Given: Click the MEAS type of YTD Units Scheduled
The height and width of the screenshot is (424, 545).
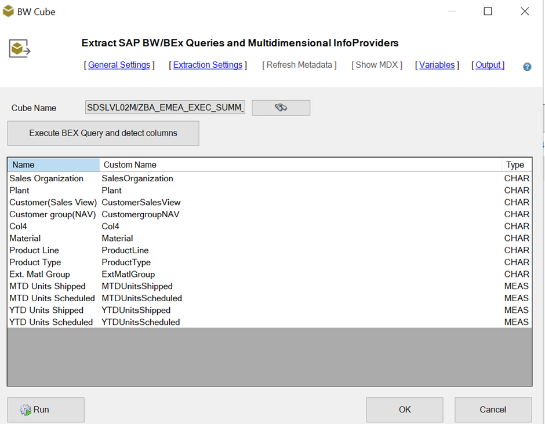Looking at the screenshot, I should pos(517,322).
